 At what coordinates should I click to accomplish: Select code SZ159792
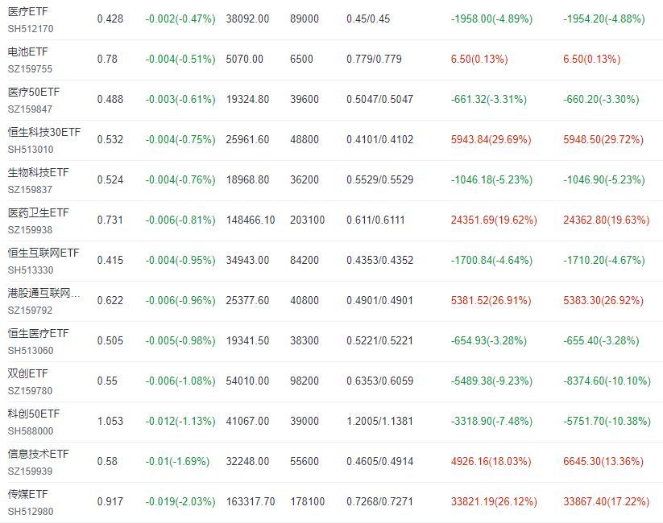[30, 310]
